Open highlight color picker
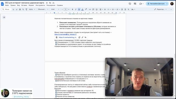 click(86, 9)
